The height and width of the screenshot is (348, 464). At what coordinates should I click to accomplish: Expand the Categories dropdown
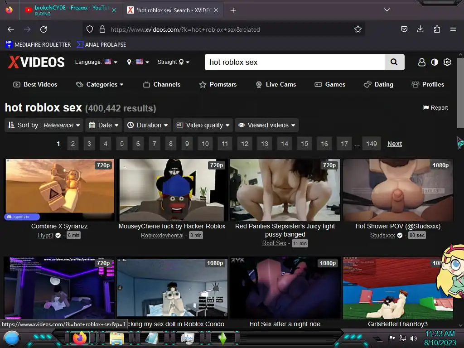pyautogui.click(x=100, y=85)
